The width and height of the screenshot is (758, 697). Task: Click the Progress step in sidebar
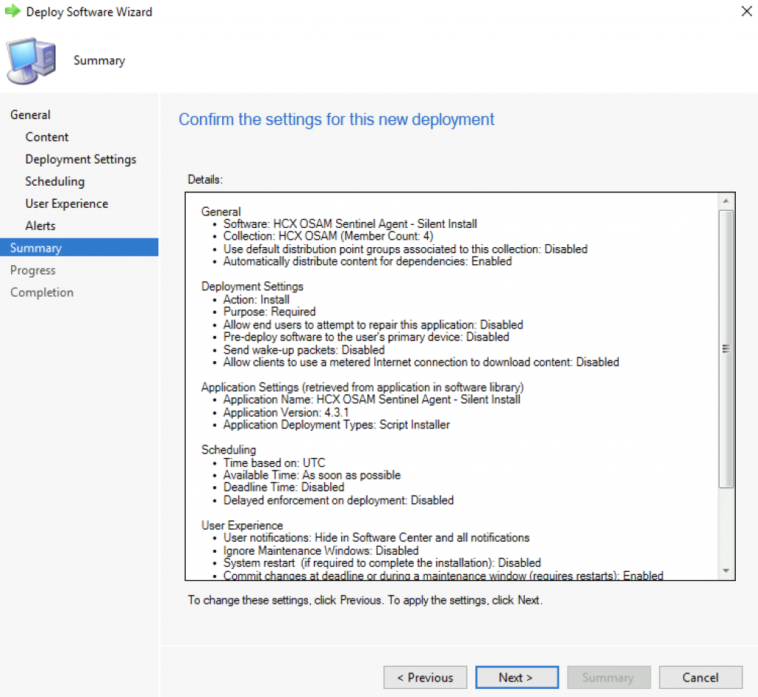pyautogui.click(x=33, y=270)
